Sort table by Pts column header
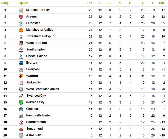The height and width of the screenshot is (139, 168). 90,3
